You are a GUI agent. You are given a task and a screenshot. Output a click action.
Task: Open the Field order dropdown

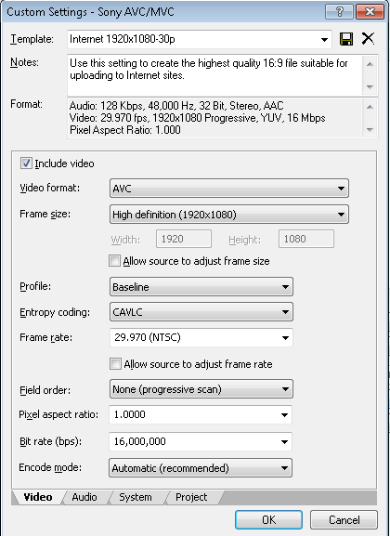pos(201,389)
